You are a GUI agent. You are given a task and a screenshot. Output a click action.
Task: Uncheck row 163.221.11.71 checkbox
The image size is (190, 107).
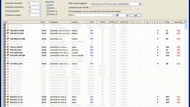coord(5,97)
